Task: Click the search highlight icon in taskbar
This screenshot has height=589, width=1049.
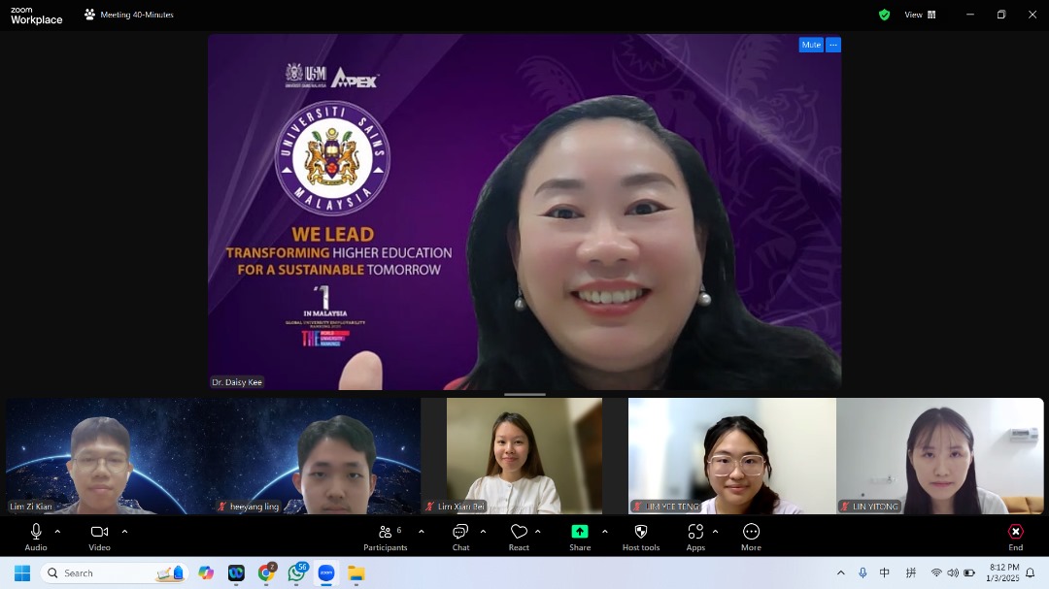Action: coord(171,573)
